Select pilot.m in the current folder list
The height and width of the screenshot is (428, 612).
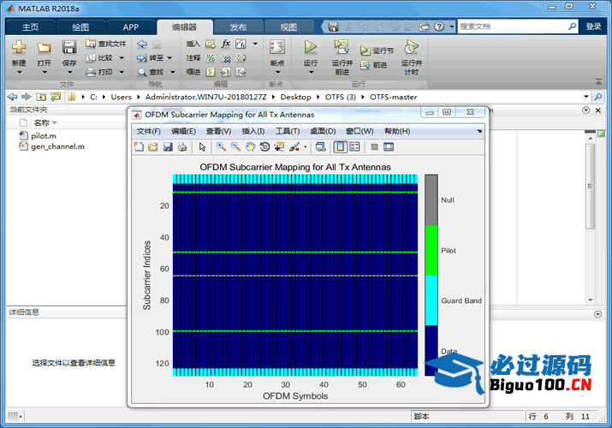(44, 136)
